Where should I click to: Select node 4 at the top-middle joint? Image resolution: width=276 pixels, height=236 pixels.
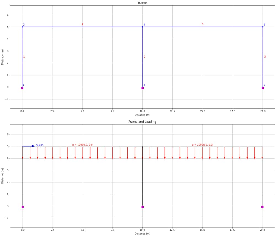point(142,27)
